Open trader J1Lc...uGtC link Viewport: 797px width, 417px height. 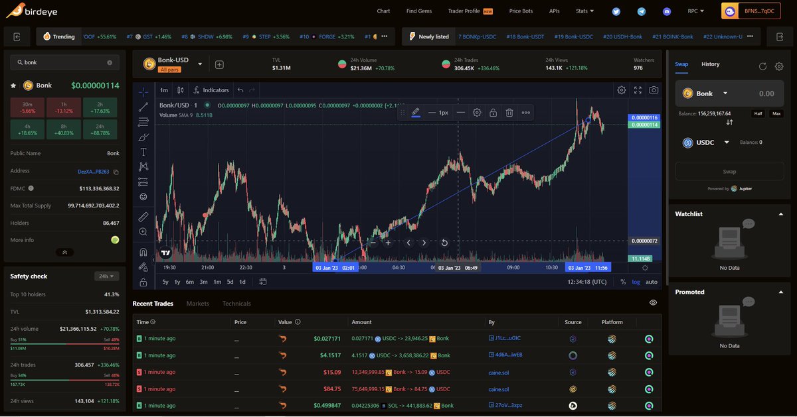pos(505,338)
